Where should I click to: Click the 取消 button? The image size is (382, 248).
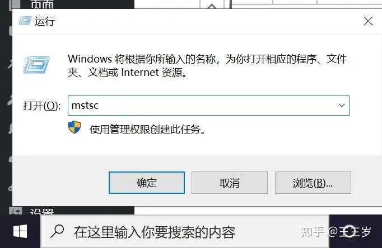coord(230,183)
